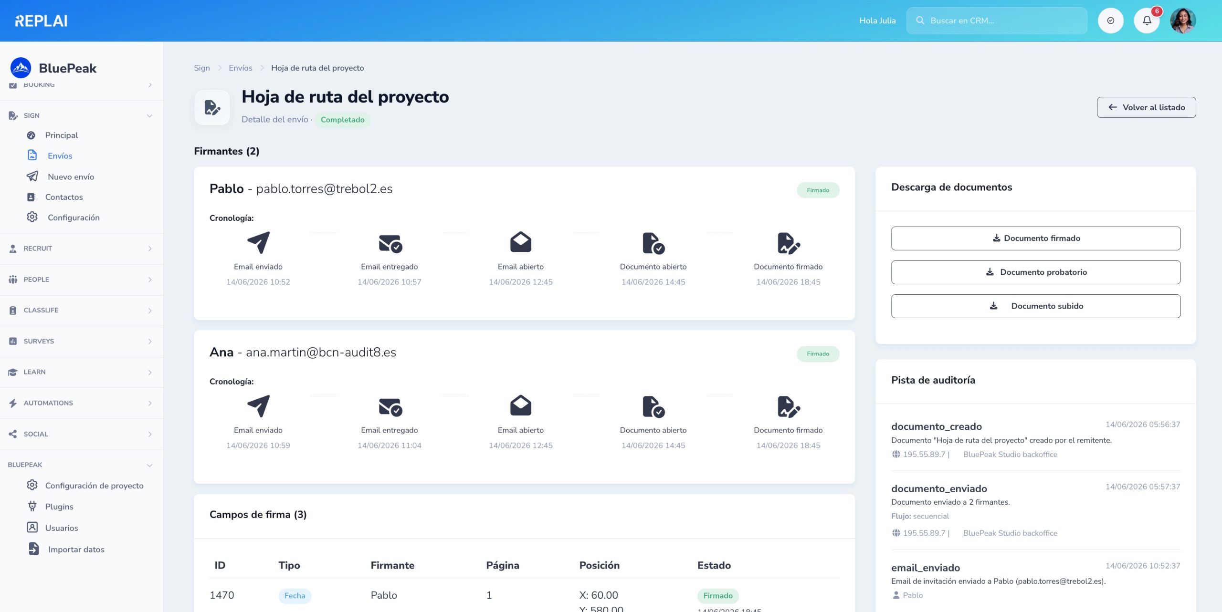Click Pablo's Email entregado envelope icon
1222x612 pixels.
(x=390, y=243)
